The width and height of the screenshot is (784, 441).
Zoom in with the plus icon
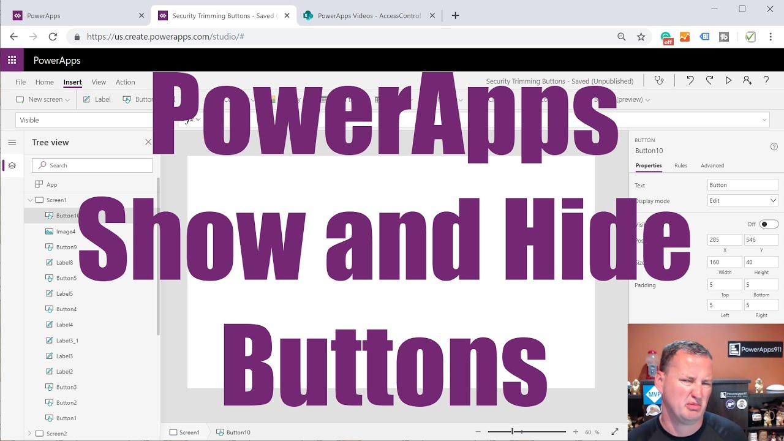point(576,432)
